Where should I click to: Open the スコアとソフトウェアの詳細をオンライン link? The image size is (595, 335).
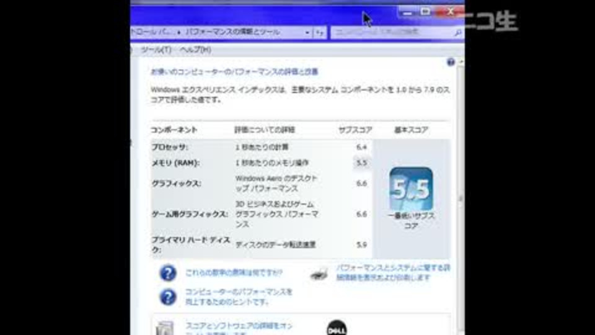click(x=239, y=329)
